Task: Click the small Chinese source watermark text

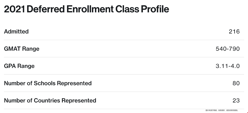Action: click(x=222, y=110)
